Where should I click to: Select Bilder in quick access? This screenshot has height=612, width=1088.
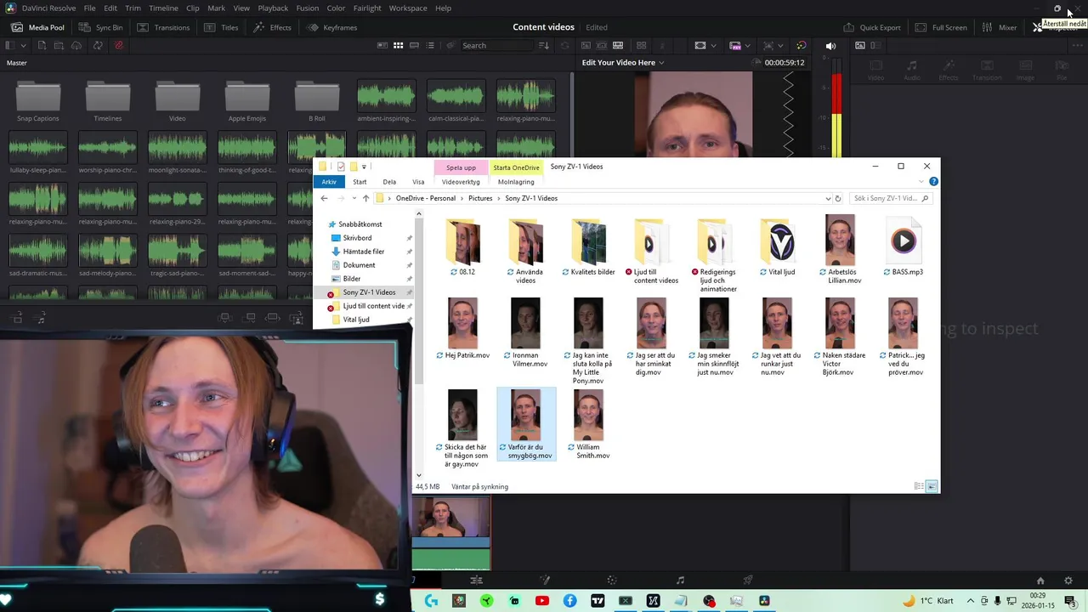pyautogui.click(x=351, y=279)
